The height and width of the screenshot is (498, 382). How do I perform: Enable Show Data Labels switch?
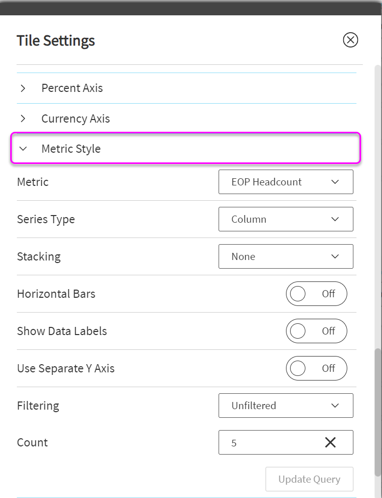316,331
